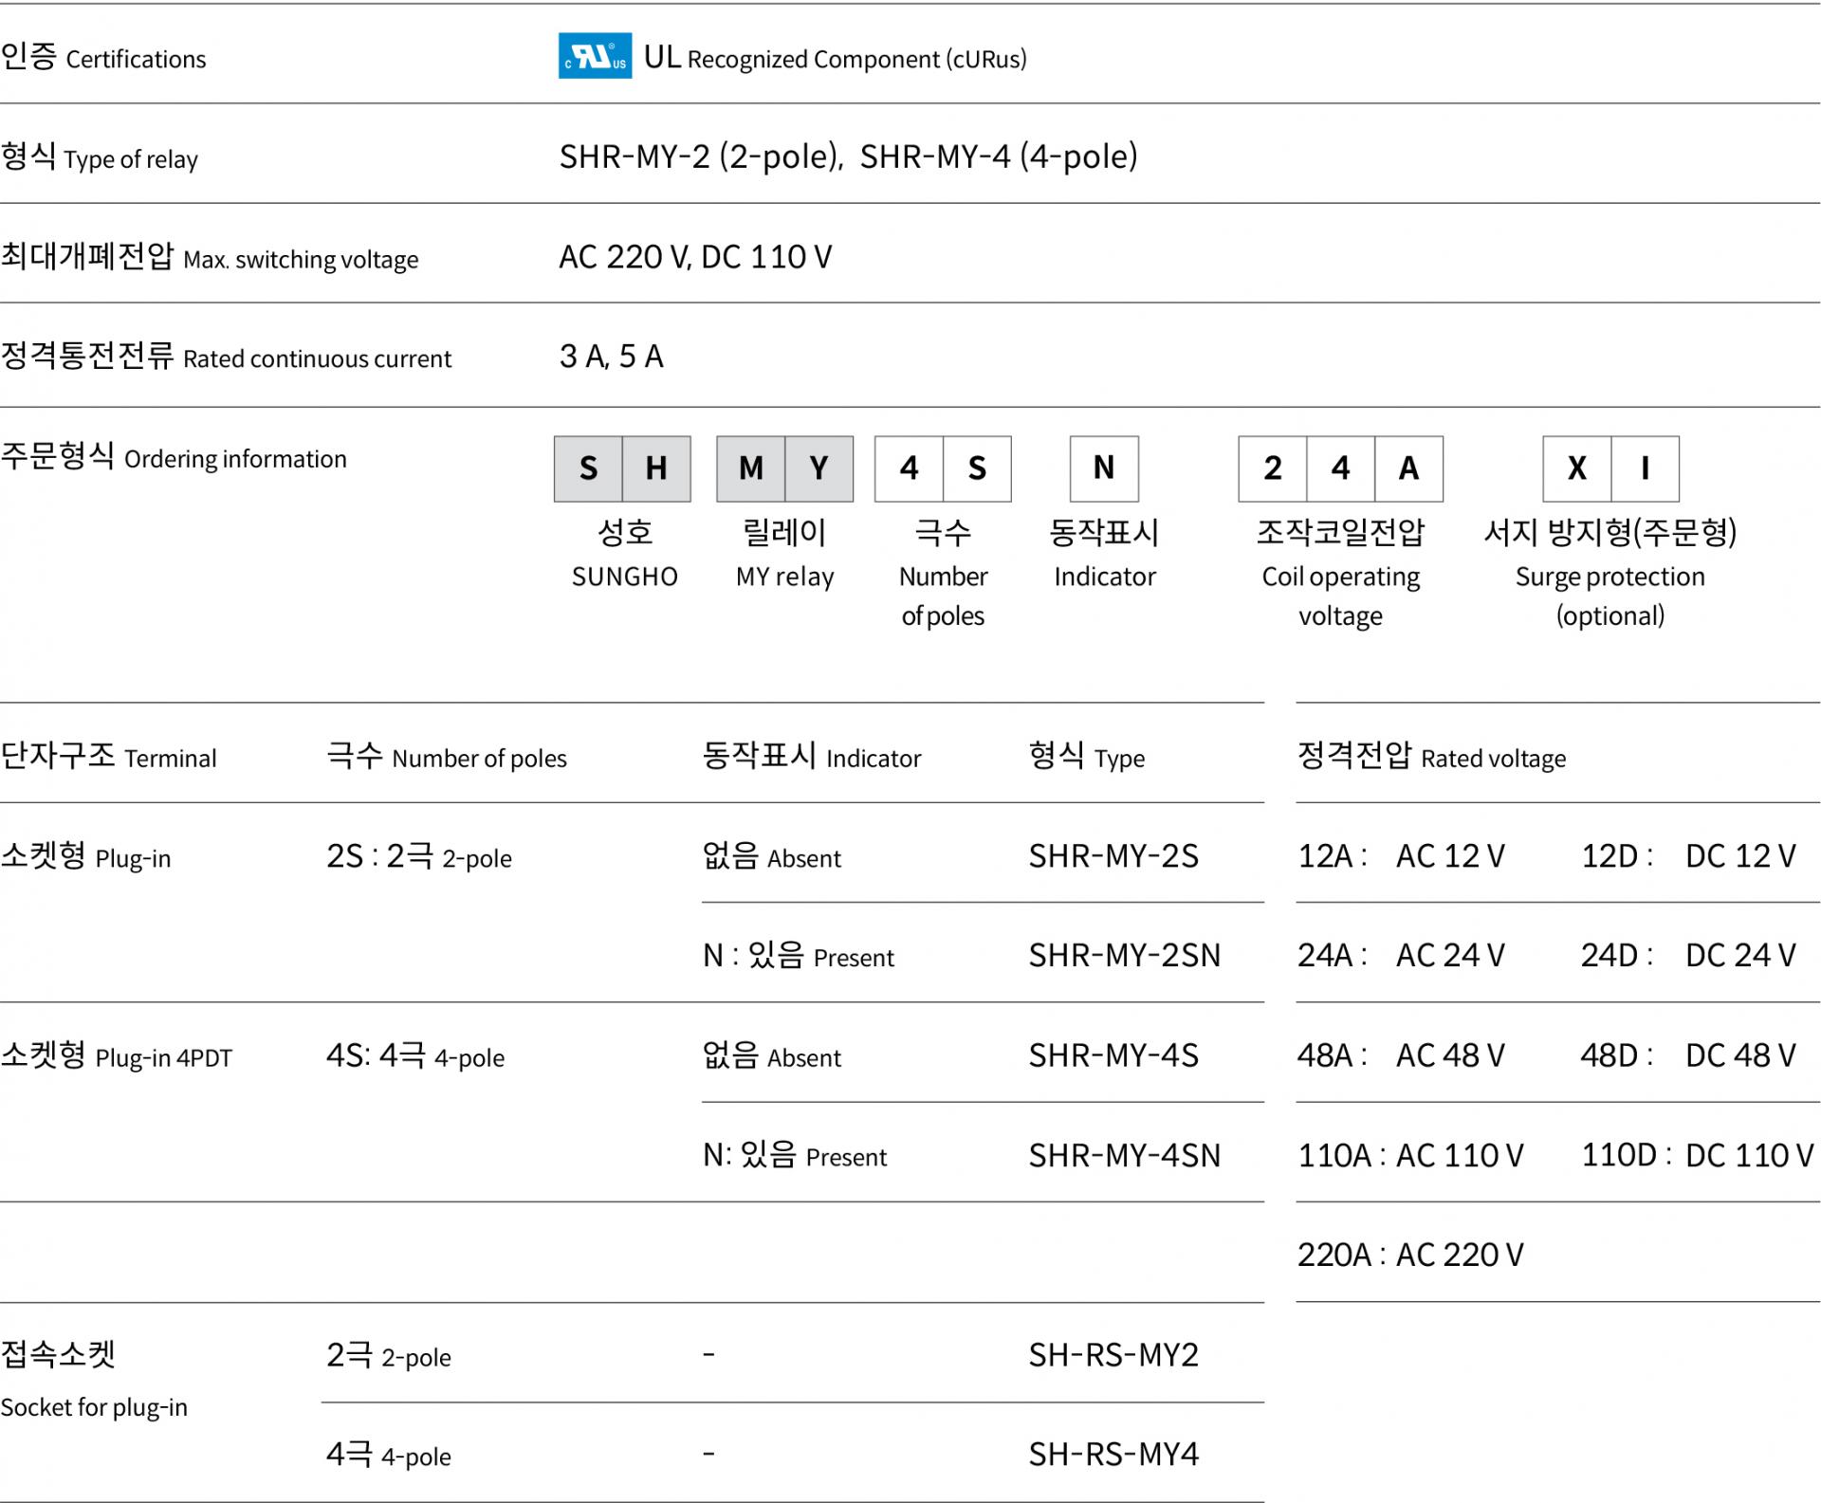
Task: Click the 'UL Recognized Component (cURus)' text
Action: (x=835, y=58)
